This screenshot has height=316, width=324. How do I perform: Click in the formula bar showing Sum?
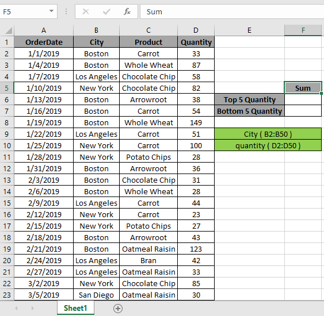232,11
